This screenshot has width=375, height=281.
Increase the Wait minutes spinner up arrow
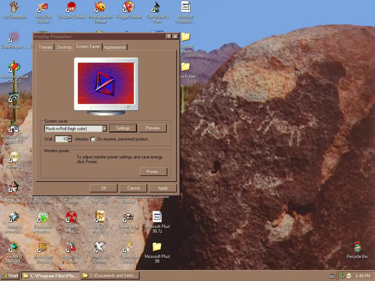click(70, 138)
